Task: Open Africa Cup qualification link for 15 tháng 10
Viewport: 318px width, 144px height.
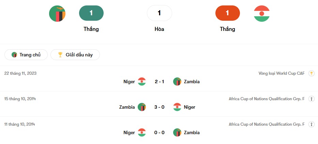Action: click(267, 99)
